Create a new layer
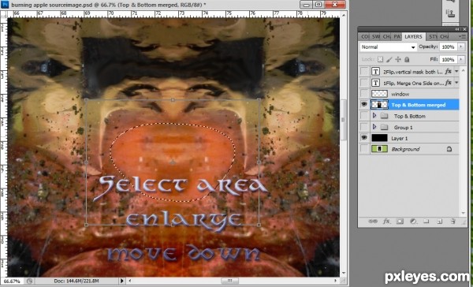Viewport: 473px width, 287px height. [440, 222]
